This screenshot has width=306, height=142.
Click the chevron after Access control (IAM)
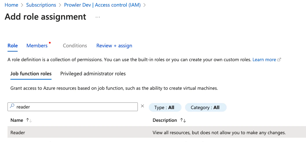point(145,5)
